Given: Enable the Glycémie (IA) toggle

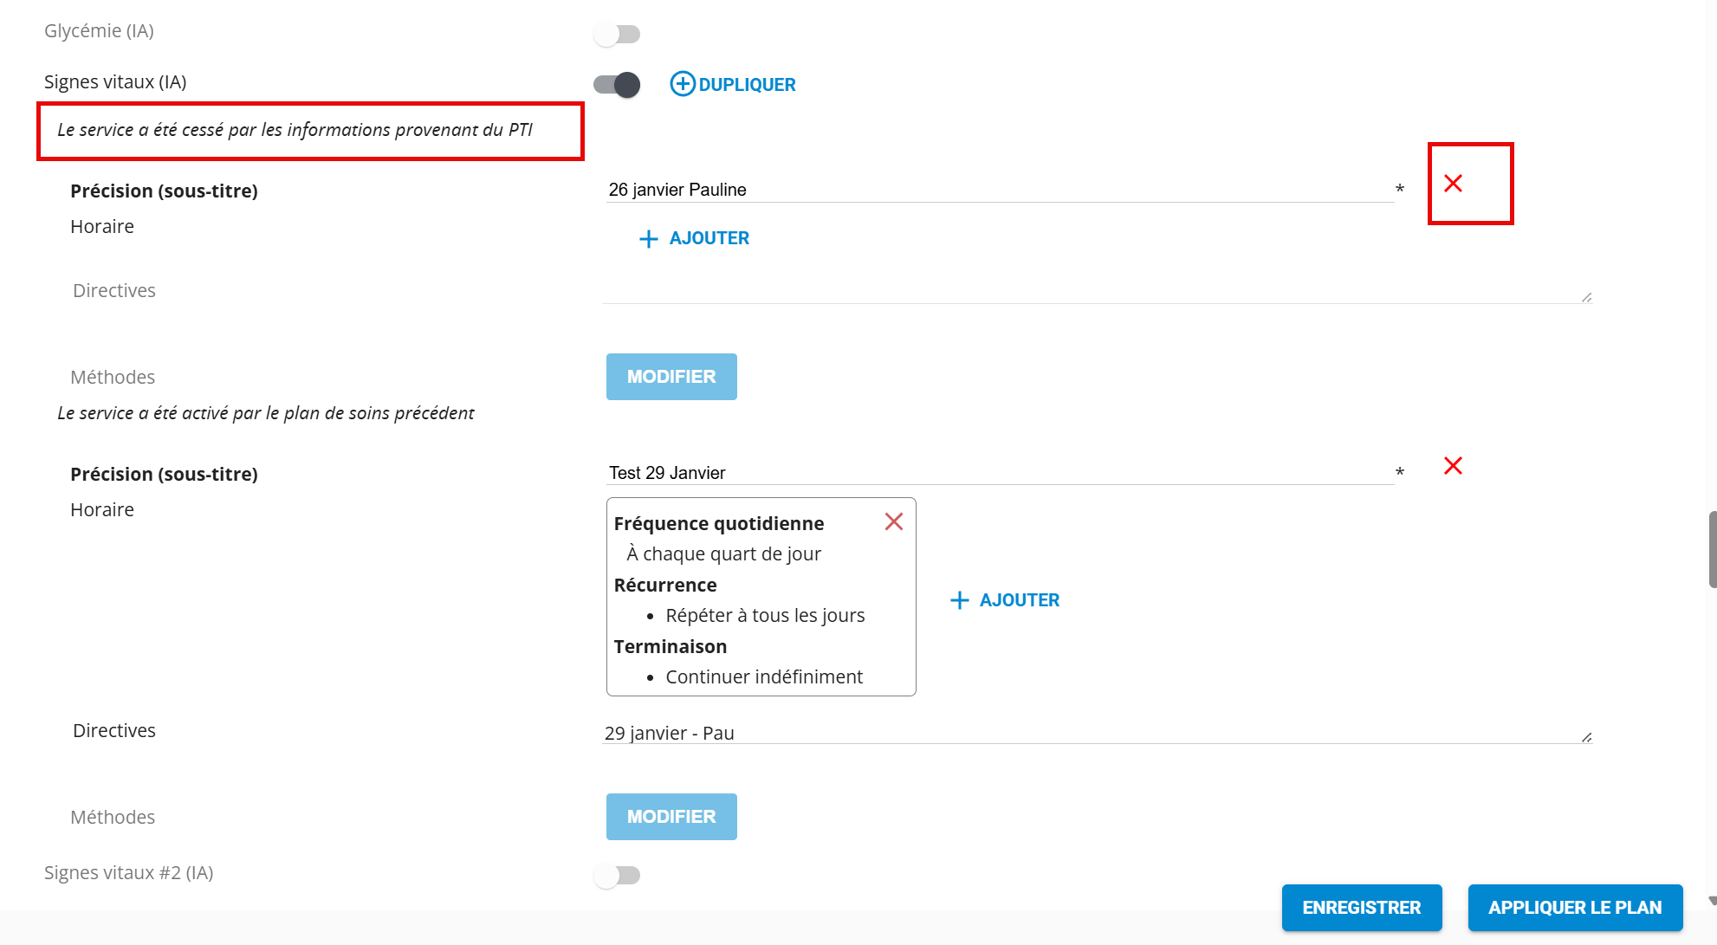Looking at the screenshot, I should point(617,34).
